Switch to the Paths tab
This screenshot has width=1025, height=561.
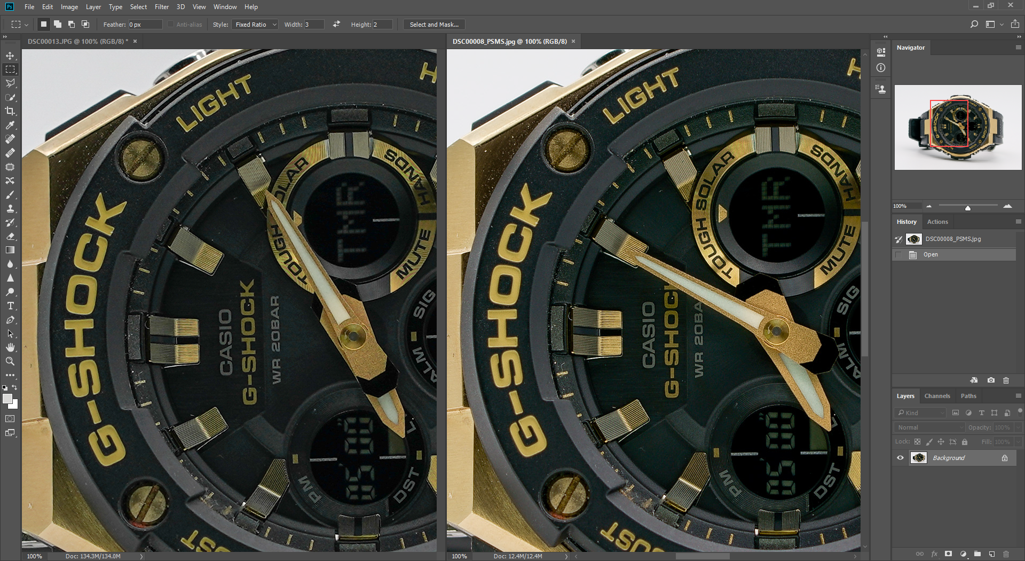click(968, 396)
